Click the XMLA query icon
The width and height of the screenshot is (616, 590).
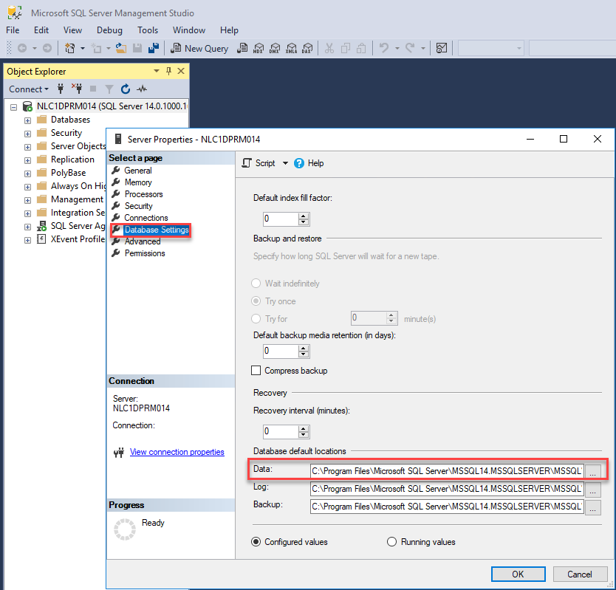tap(291, 48)
